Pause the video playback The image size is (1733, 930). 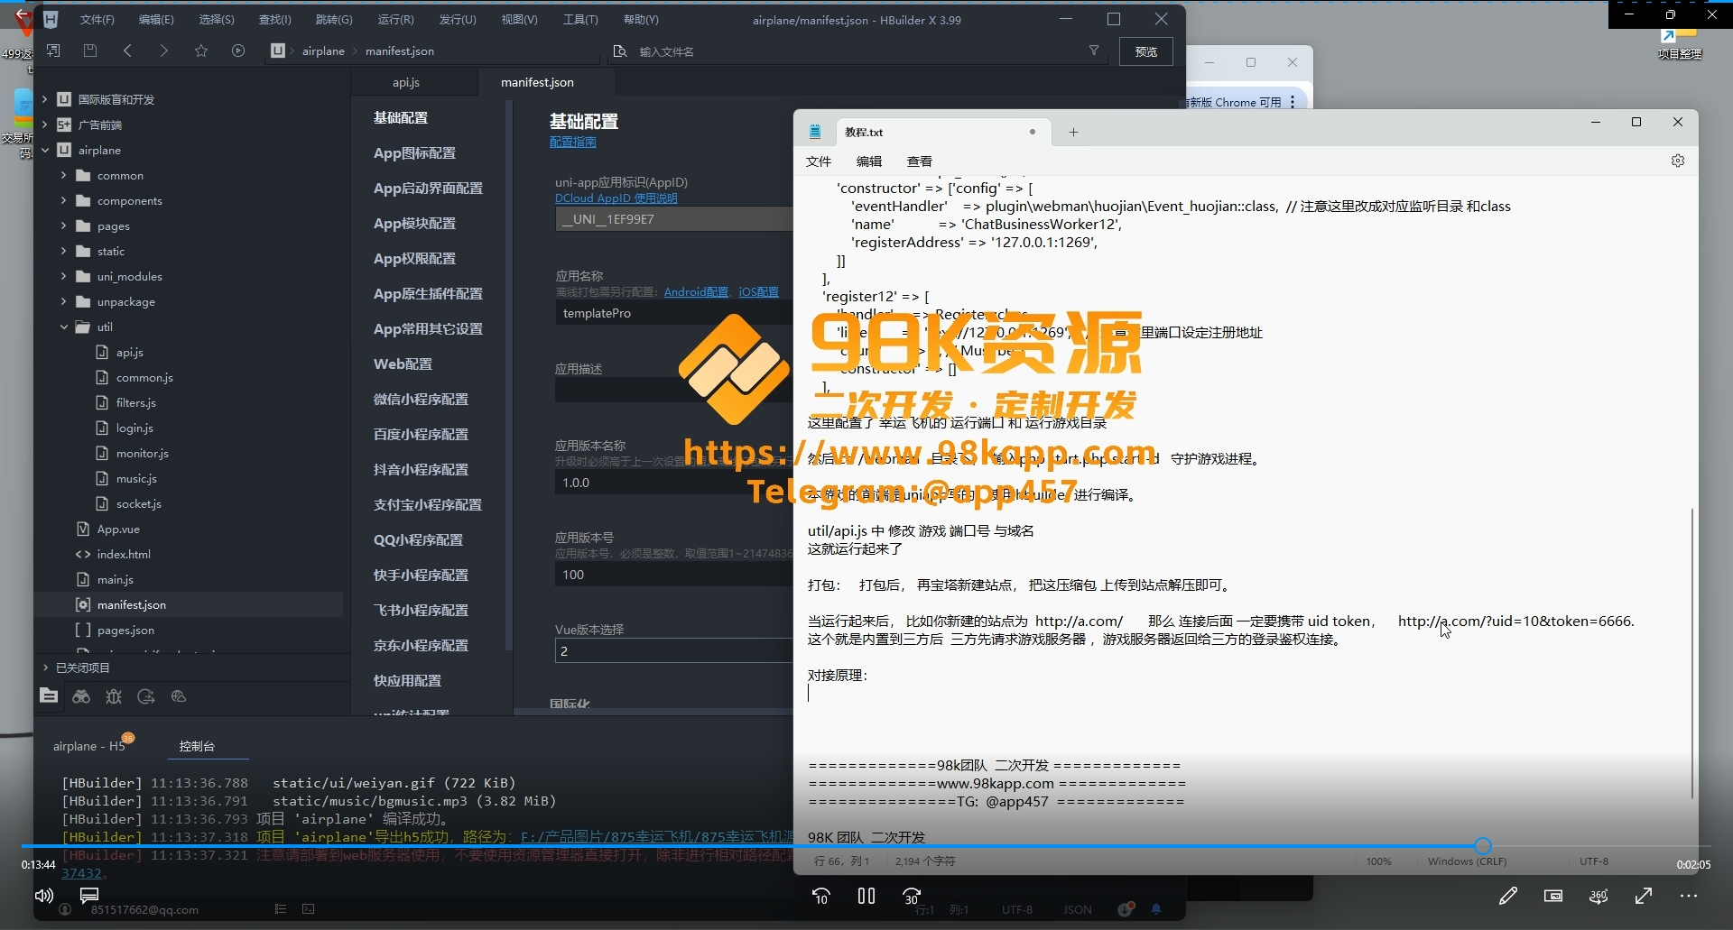pos(866,896)
